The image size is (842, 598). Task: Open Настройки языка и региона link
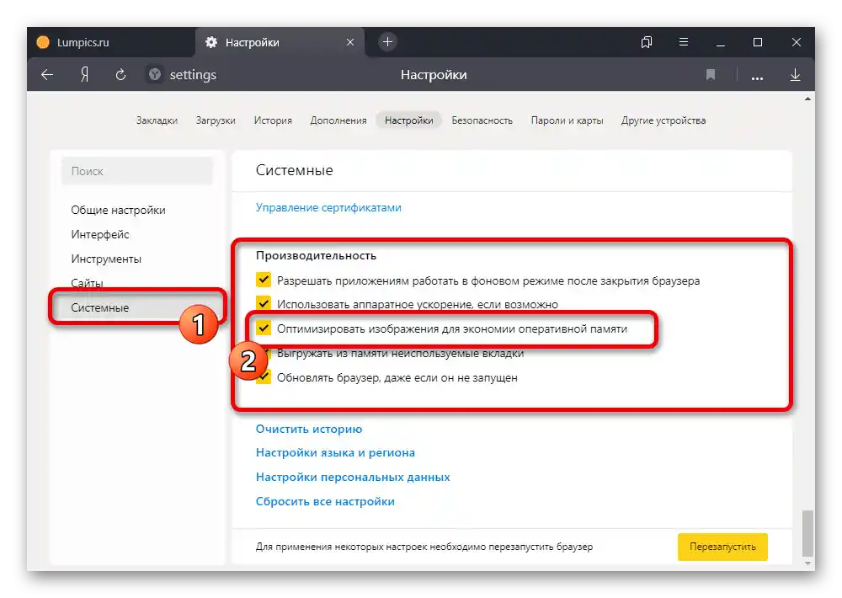pyautogui.click(x=335, y=452)
